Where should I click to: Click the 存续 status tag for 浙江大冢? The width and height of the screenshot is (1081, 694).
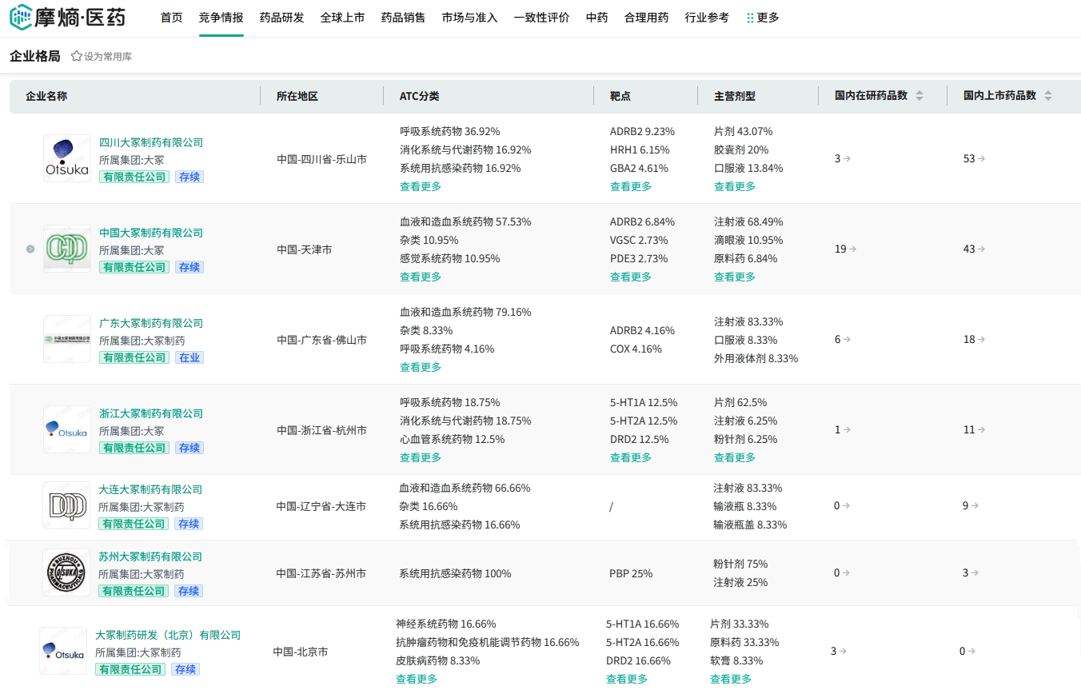189,448
